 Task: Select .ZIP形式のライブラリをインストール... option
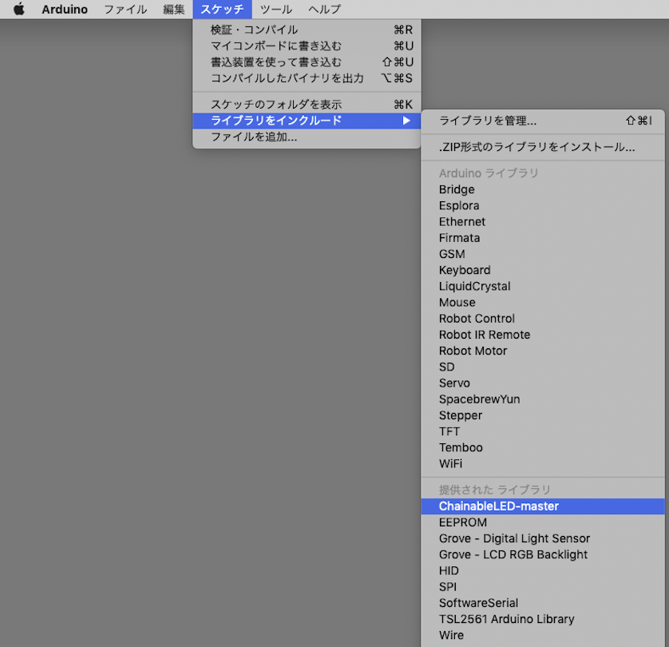[x=536, y=147]
